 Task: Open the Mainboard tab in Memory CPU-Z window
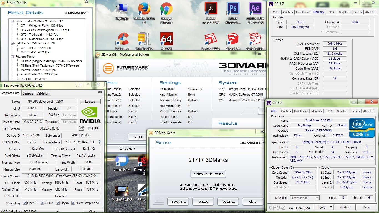(x=303, y=12)
